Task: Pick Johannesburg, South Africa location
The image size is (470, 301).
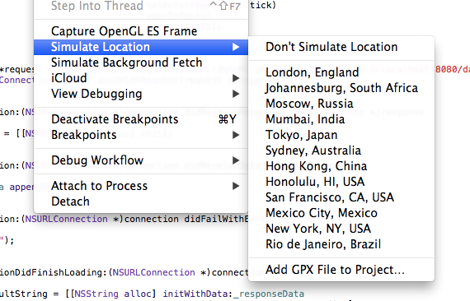Action: (341, 88)
